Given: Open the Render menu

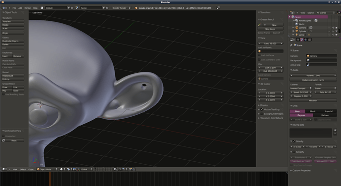Looking at the screenshot, I should 28,8.
